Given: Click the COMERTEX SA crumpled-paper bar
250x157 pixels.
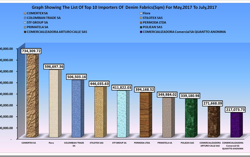Looking at the screenshot, I should (x=32, y=96).
